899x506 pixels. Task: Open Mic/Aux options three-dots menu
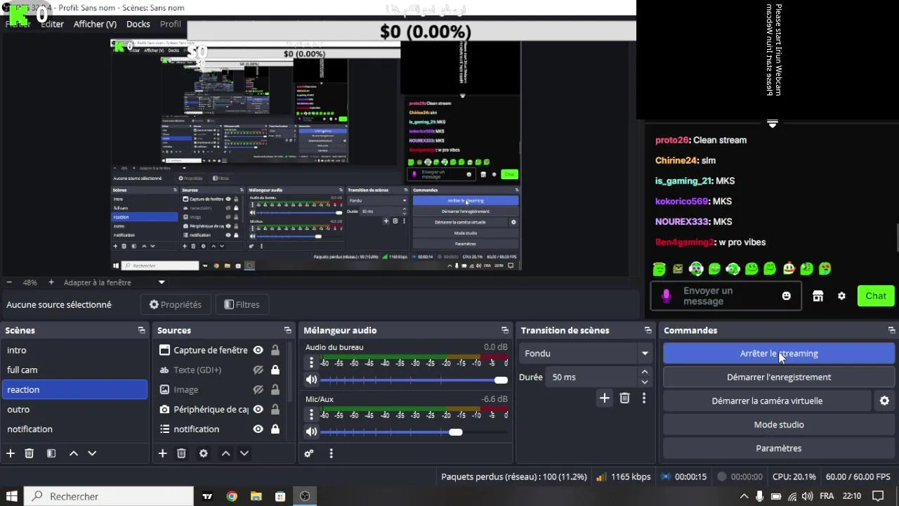click(x=311, y=415)
